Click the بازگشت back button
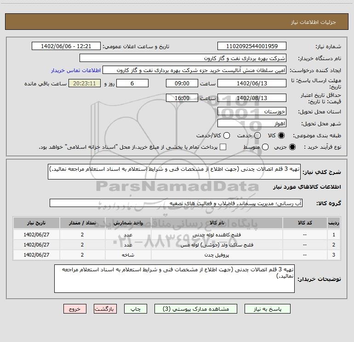The width and height of the screenshot is (354, 342). point(105,309)
